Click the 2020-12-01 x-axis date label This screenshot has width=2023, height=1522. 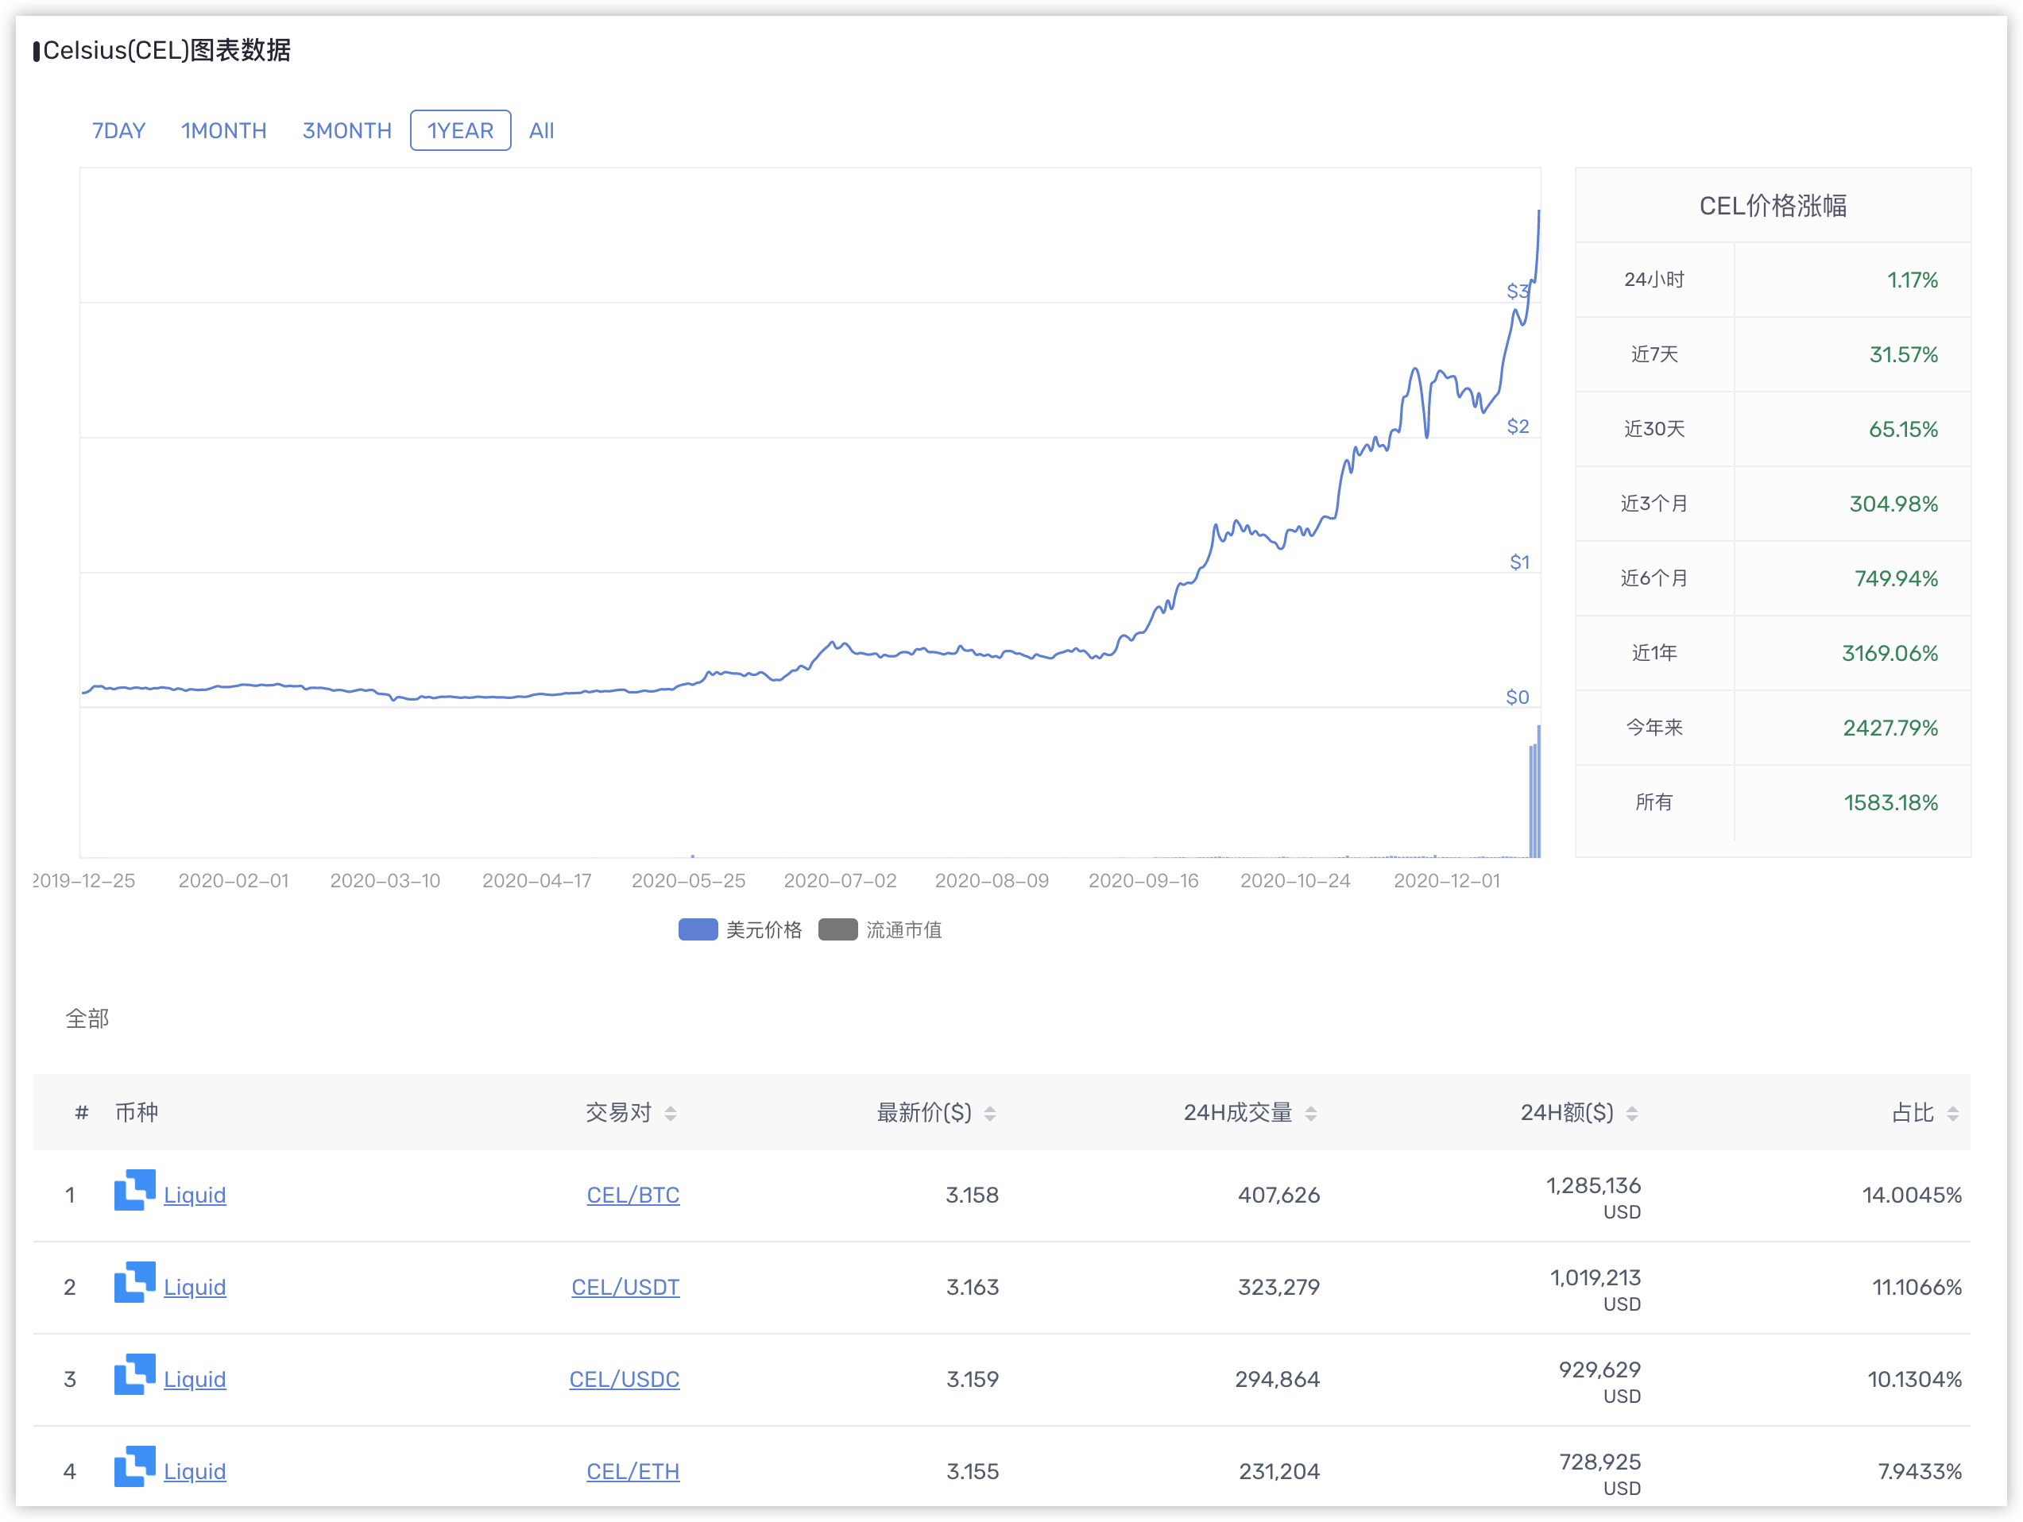click(x=1447, y=881)
